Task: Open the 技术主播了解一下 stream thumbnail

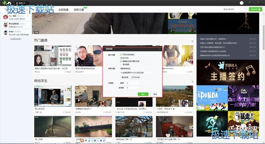Action: tap(174, 127)
